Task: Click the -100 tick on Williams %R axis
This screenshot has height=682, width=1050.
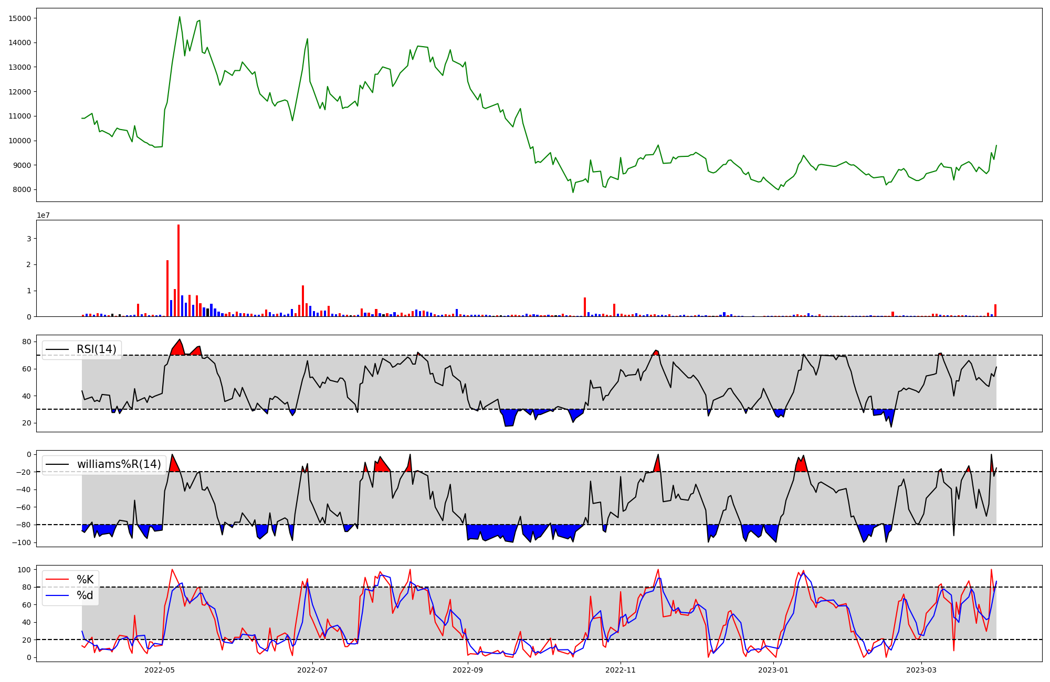Action: (x=22, y=543)
